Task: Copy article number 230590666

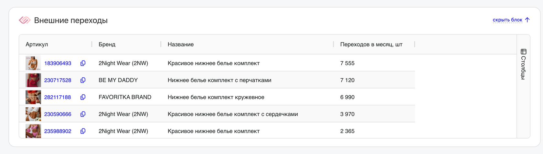Action: click(83, 114)
